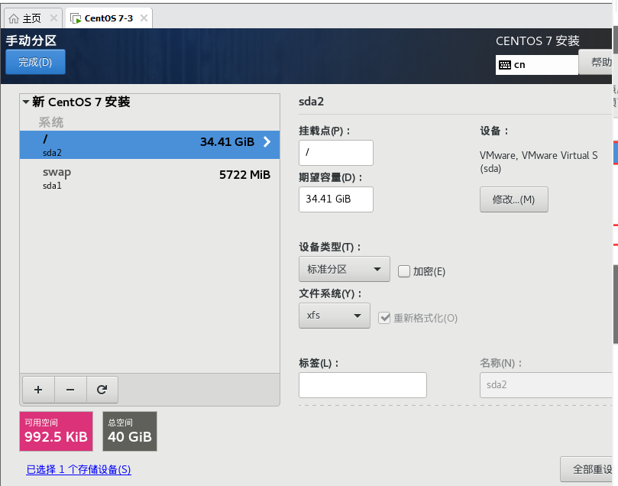The height and width of the screenshot is (486, 618).
Task: Click the 完成(D) done button
Action: pos(35,62)
